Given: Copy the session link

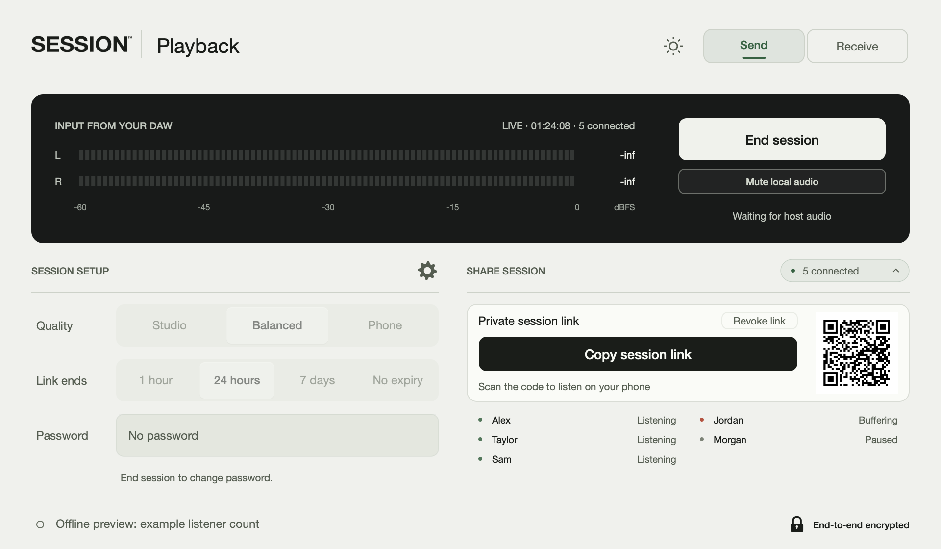Looking at the screenshot, I should 638,354.
